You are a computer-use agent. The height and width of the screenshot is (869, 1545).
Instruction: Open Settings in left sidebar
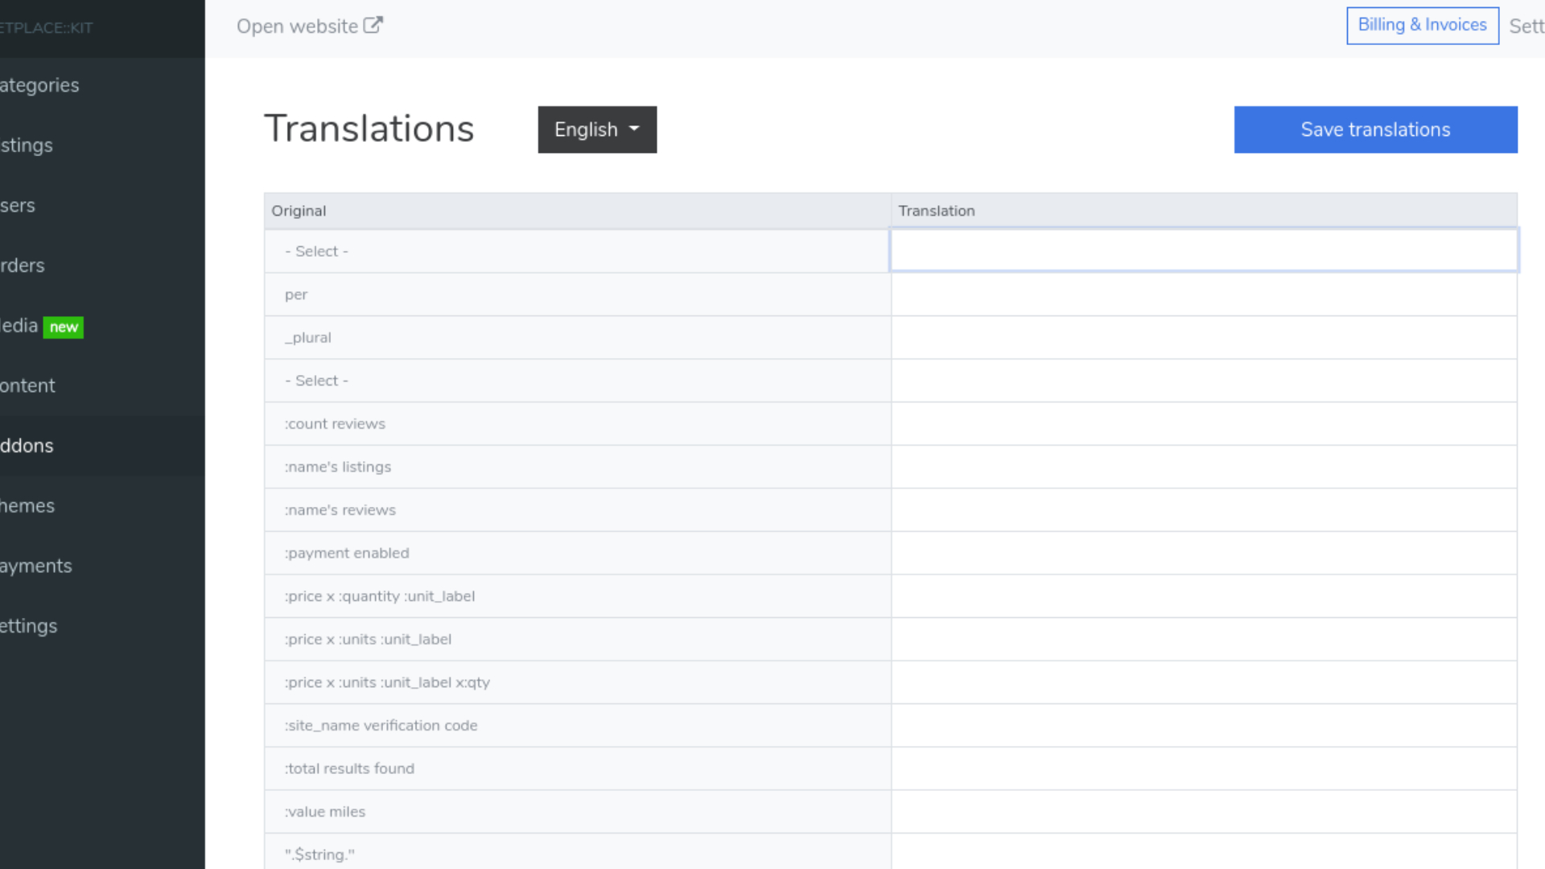tap(29, 626)
